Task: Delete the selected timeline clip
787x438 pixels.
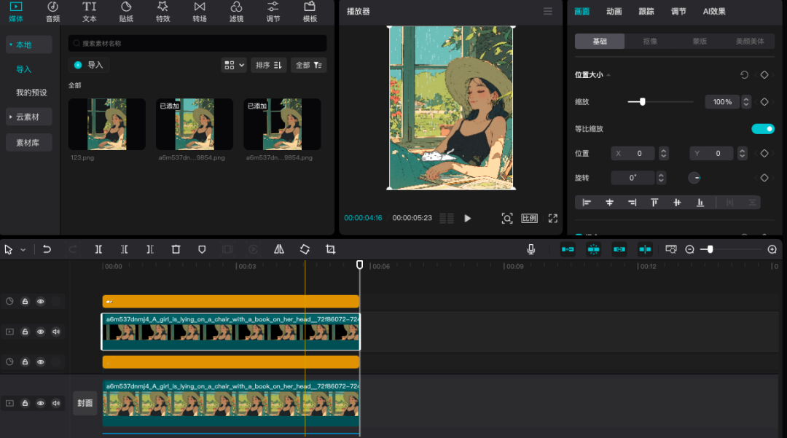Action: click(x=176, y=249)
